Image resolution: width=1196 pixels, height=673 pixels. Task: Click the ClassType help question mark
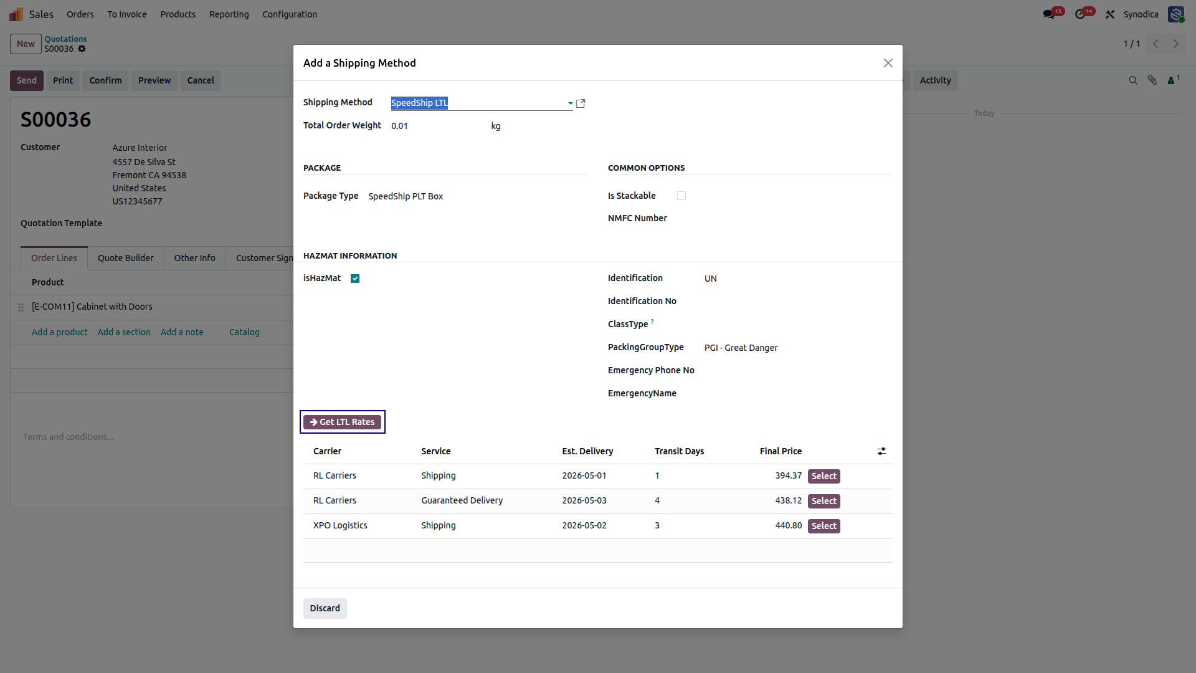(x=652, y=322)
